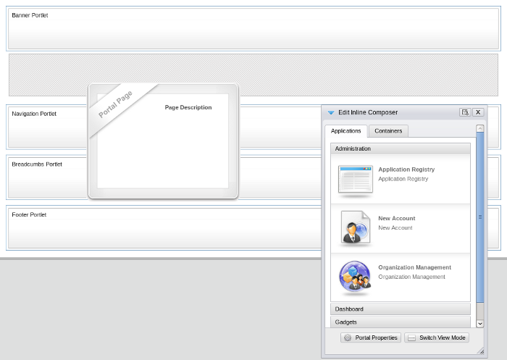Select the Banner Portlet block

253,29
